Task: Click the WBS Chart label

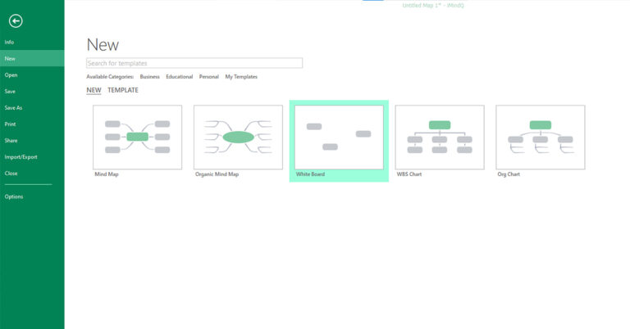Action: click(x=409, y=174)
